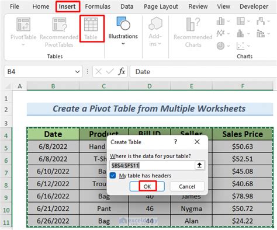The height and width of the screenshot is (230, 277).
Task: Open Recommended Charts
Action: click(193, 32)
